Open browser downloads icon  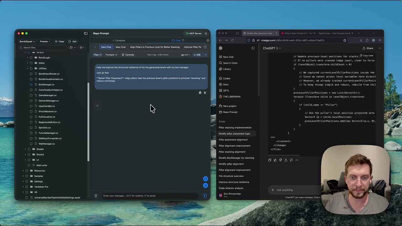(361, 40)
